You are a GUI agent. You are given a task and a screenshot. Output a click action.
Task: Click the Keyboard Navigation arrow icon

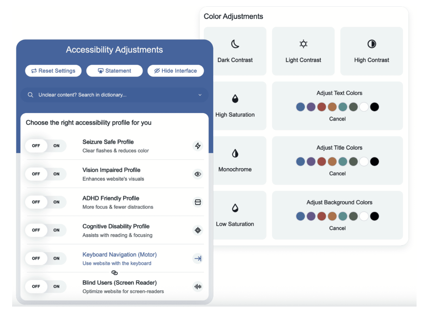click(198, 258)
